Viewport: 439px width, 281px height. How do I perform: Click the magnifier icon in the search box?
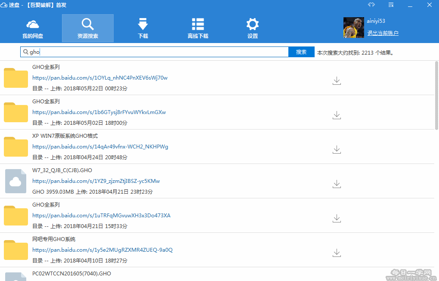click(26, 52)
